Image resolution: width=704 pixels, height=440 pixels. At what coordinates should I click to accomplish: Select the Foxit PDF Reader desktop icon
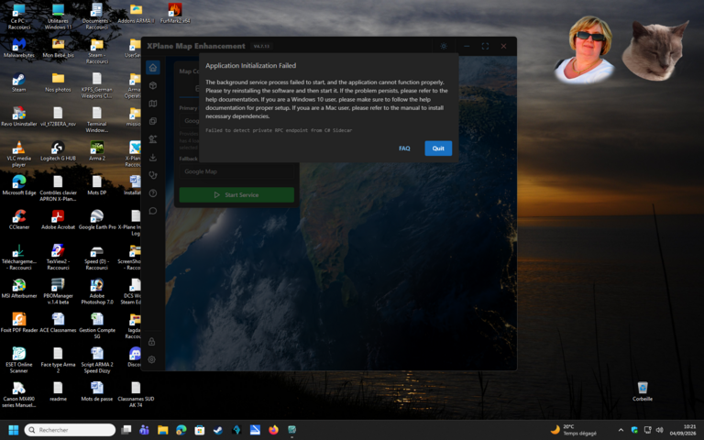pos(19,323)
